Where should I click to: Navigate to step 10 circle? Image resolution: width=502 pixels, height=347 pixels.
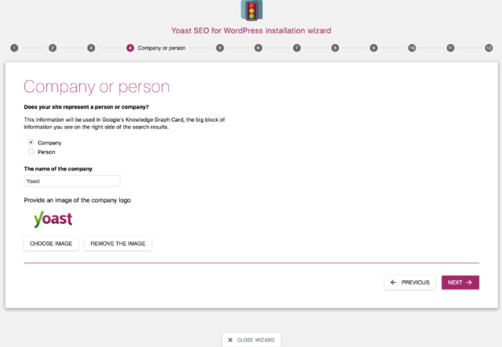point(412,48)
